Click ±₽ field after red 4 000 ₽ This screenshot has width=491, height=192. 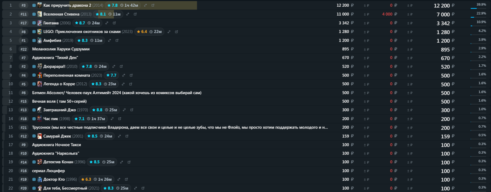click(x=410, y=14)
